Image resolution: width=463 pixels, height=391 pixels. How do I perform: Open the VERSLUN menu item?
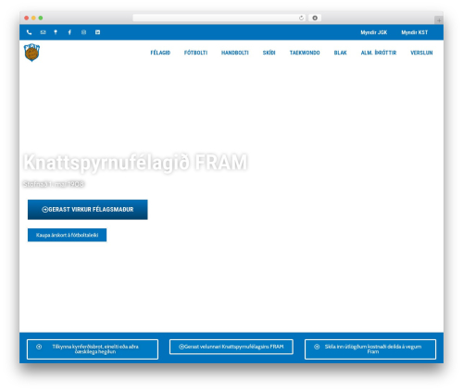click(x=421, y=53)
